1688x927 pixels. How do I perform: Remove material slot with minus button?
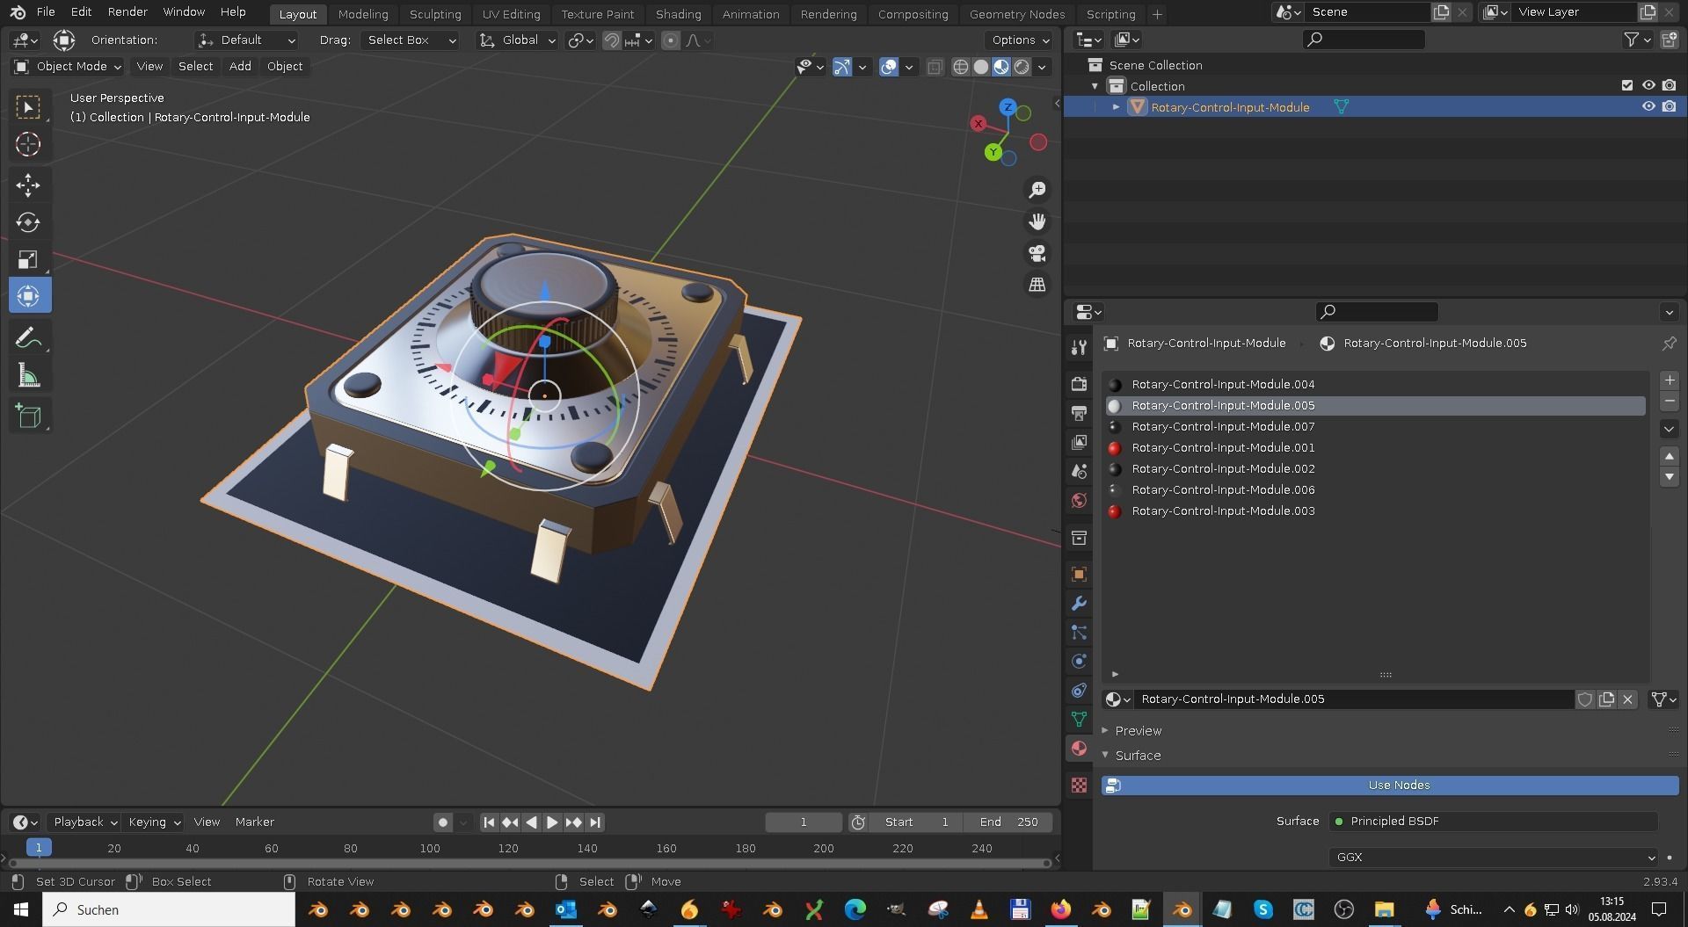[1670, 402]
